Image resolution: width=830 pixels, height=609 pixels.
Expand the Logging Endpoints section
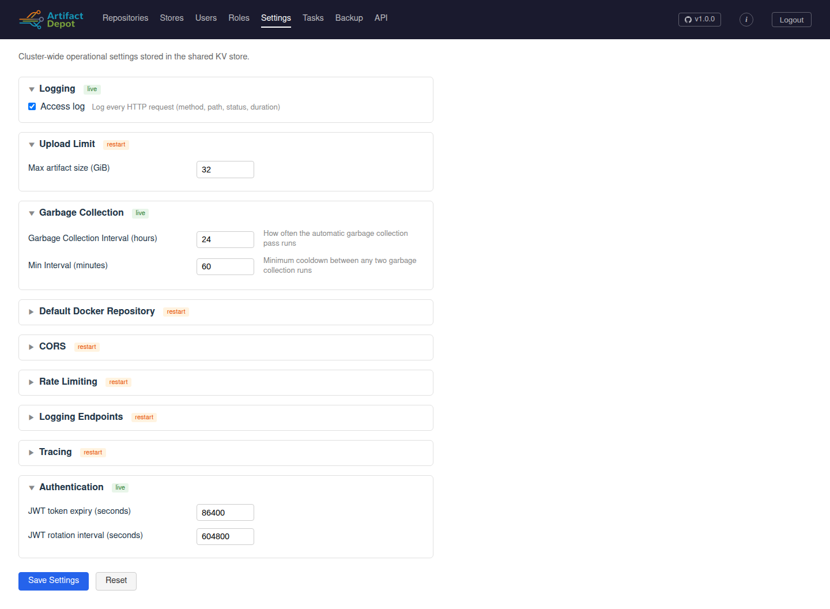(81, 417)
